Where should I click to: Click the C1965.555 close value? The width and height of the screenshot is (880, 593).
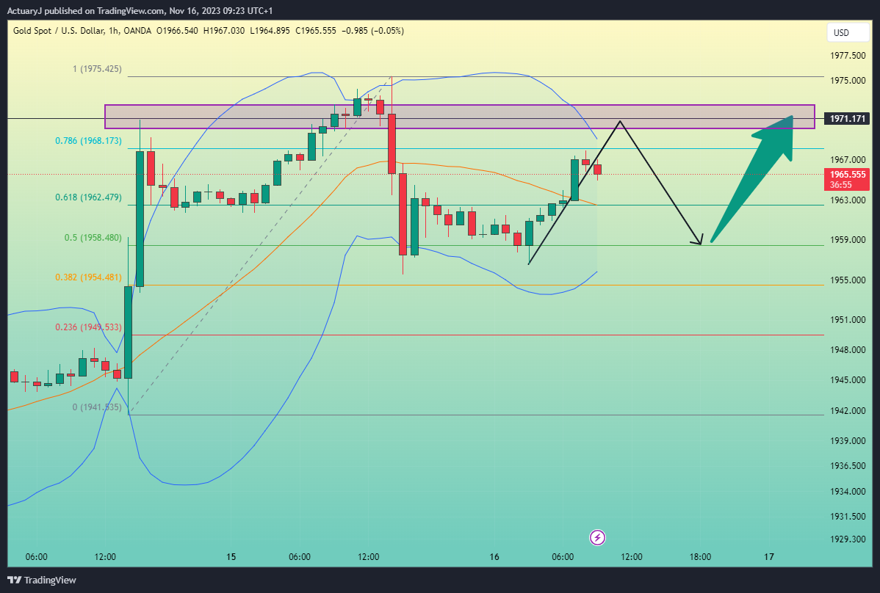(315, 31)
